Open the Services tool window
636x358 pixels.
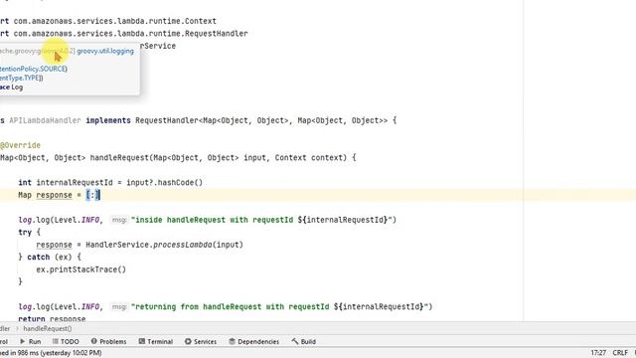pos(201,342)
